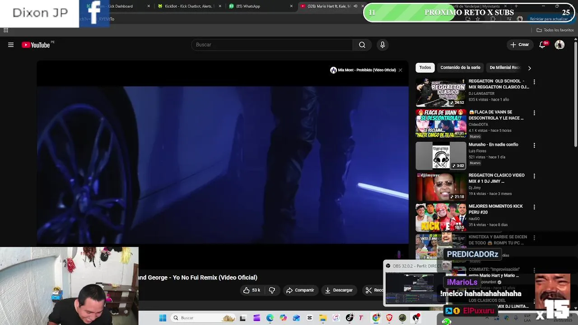
Task: Open TikTok app from taskbar
Action: click(x=350, y=318)
